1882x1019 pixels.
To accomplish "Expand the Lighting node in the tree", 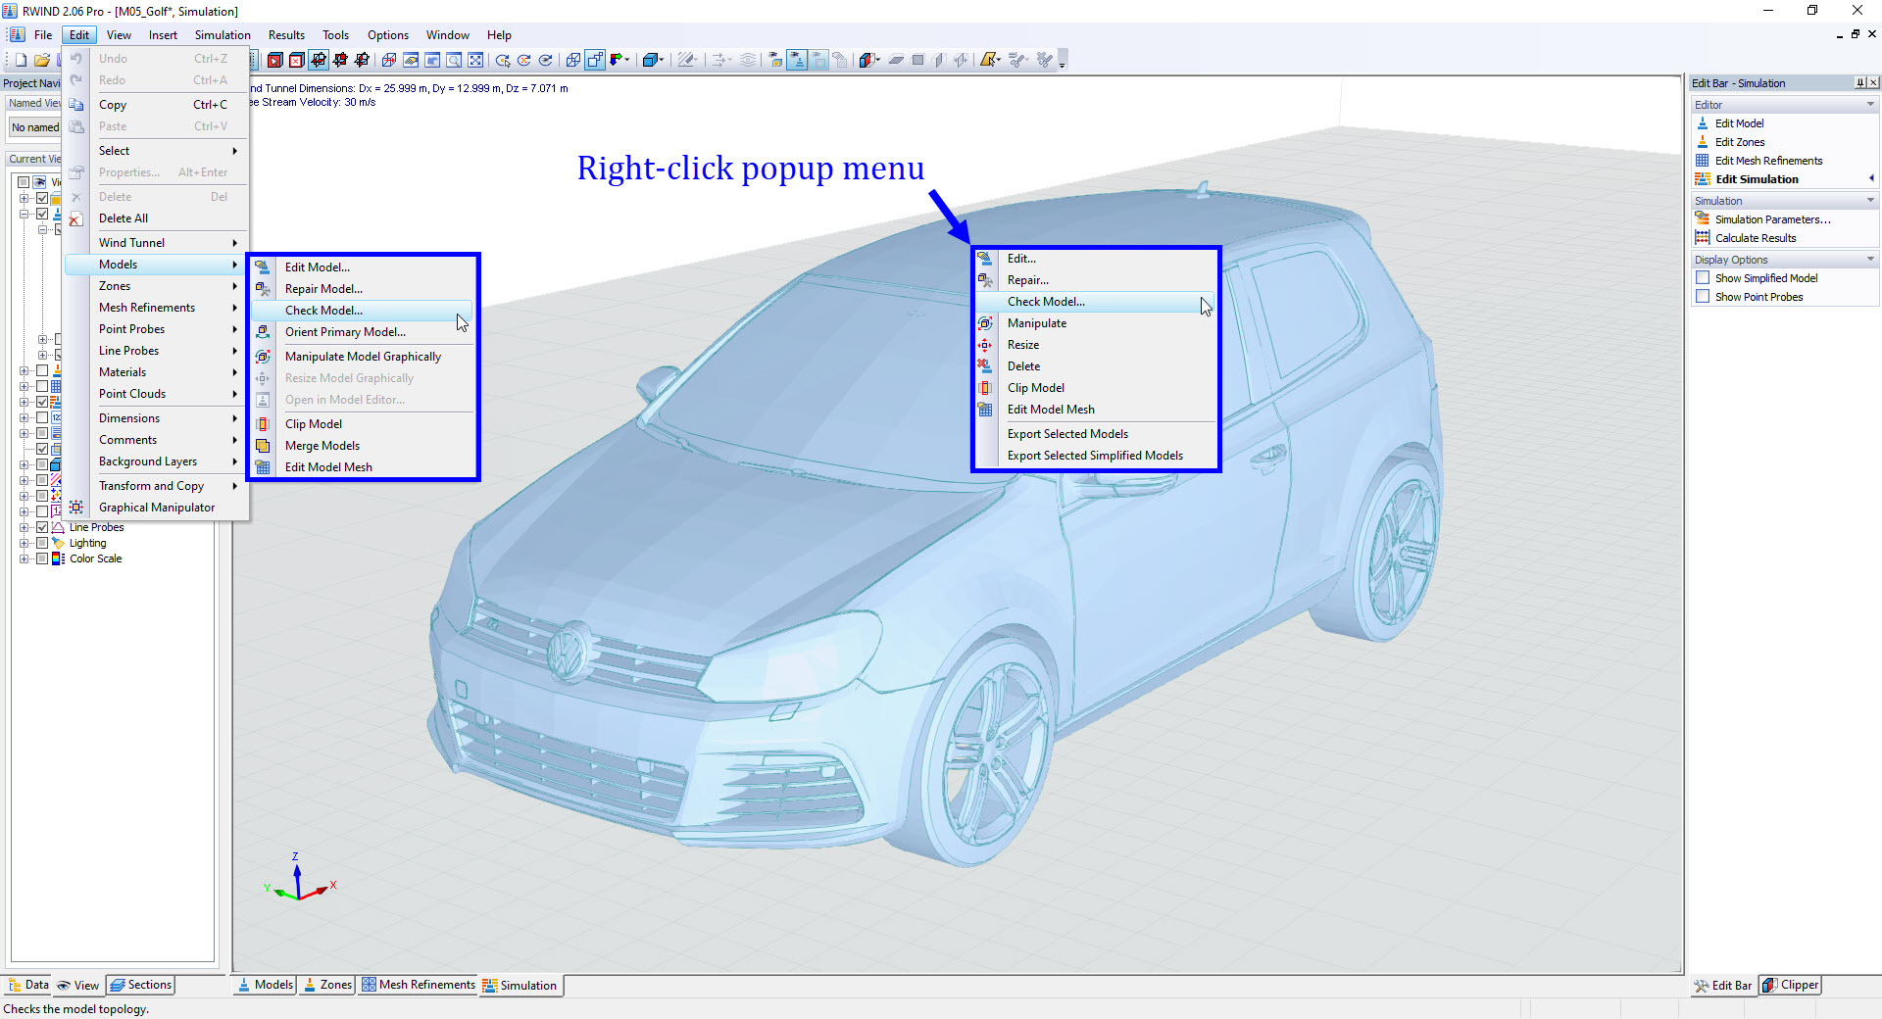I will 25,543.
